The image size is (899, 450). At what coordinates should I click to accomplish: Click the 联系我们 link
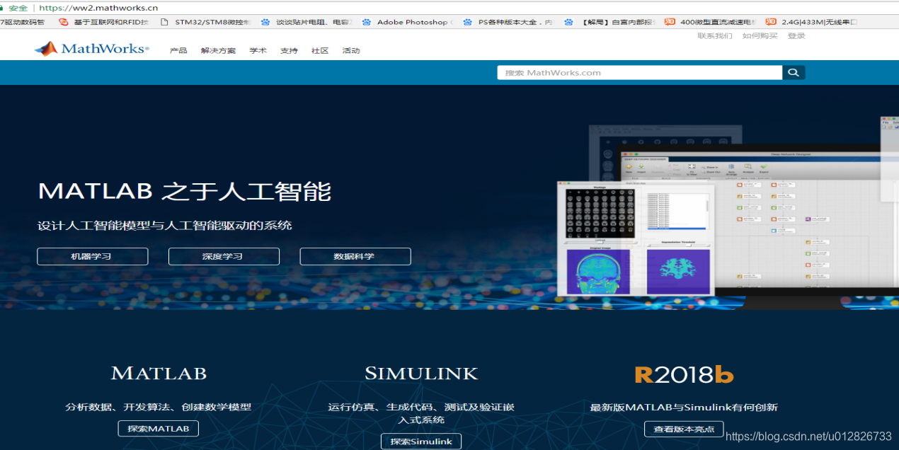point(715,35)
